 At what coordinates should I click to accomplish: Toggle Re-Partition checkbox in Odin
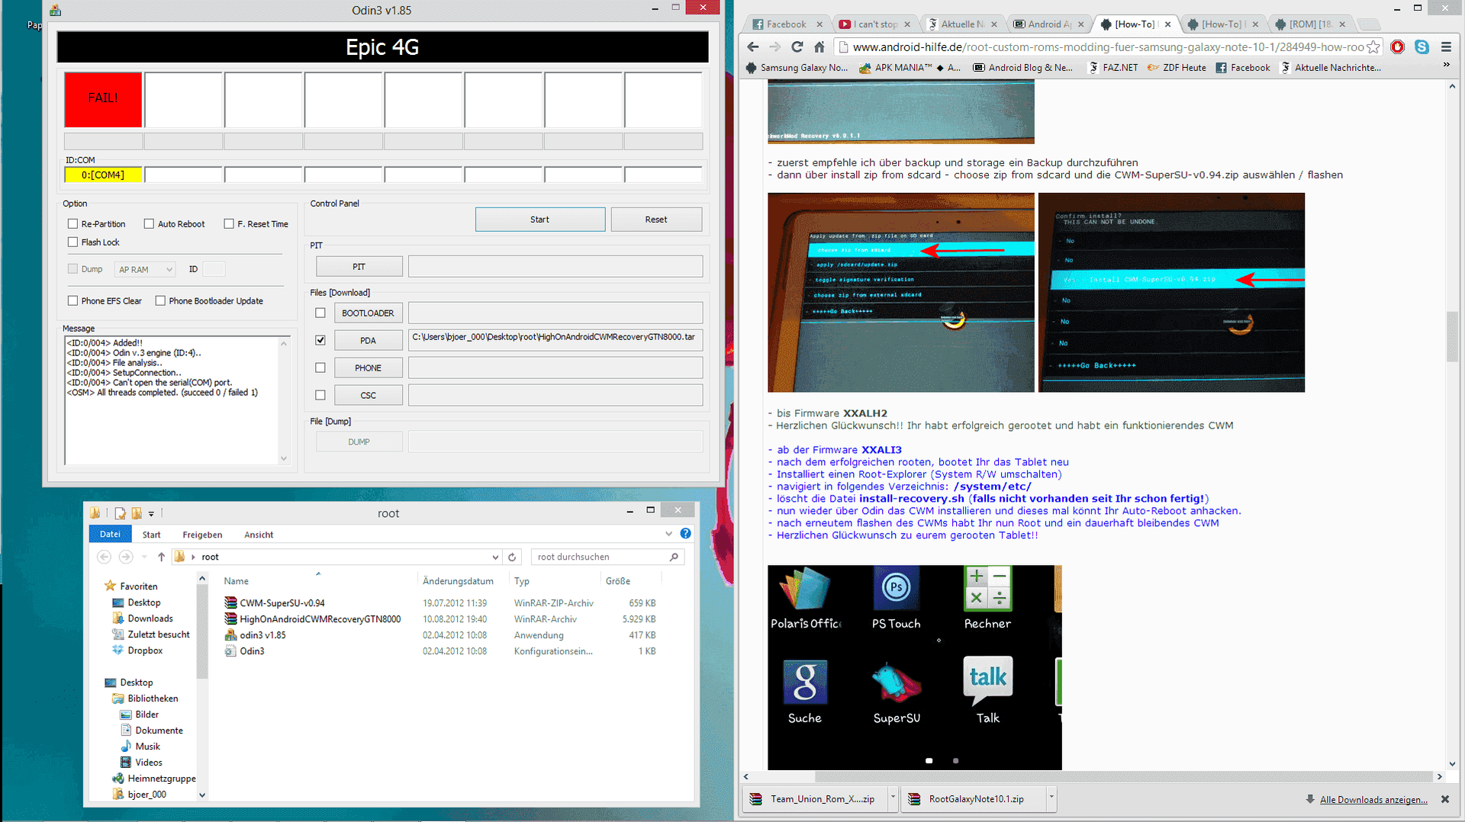(x=73, y=224)
